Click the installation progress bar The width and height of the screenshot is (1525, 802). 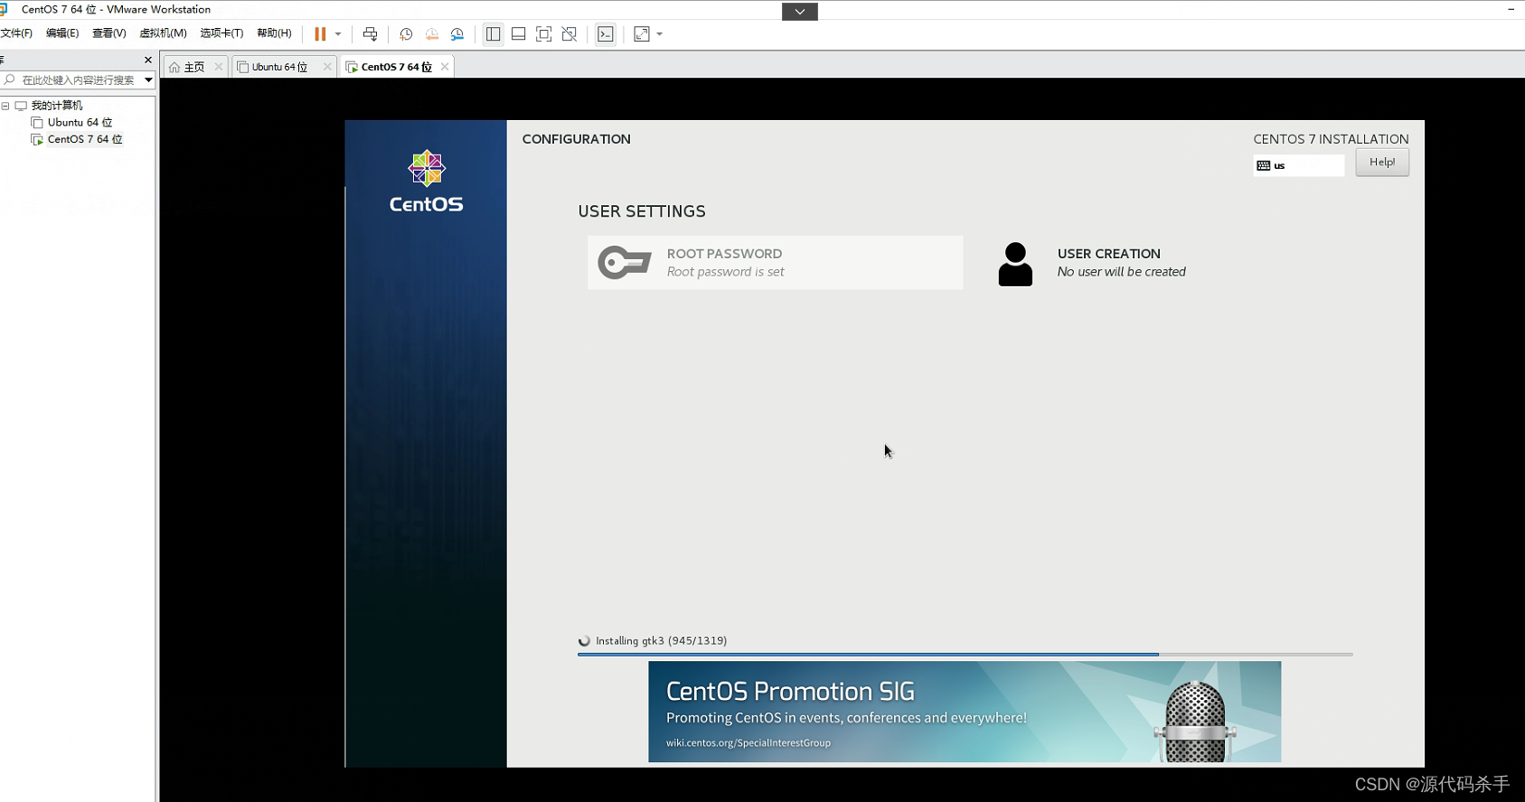point(965,654)
